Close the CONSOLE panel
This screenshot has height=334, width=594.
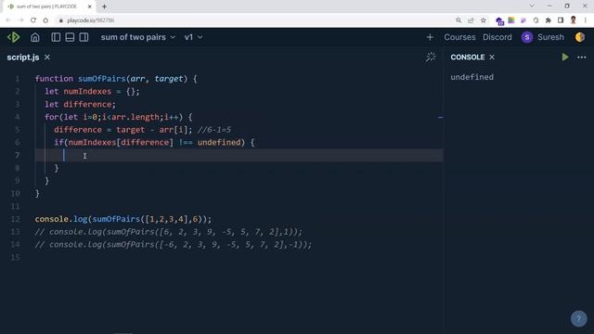492,58
